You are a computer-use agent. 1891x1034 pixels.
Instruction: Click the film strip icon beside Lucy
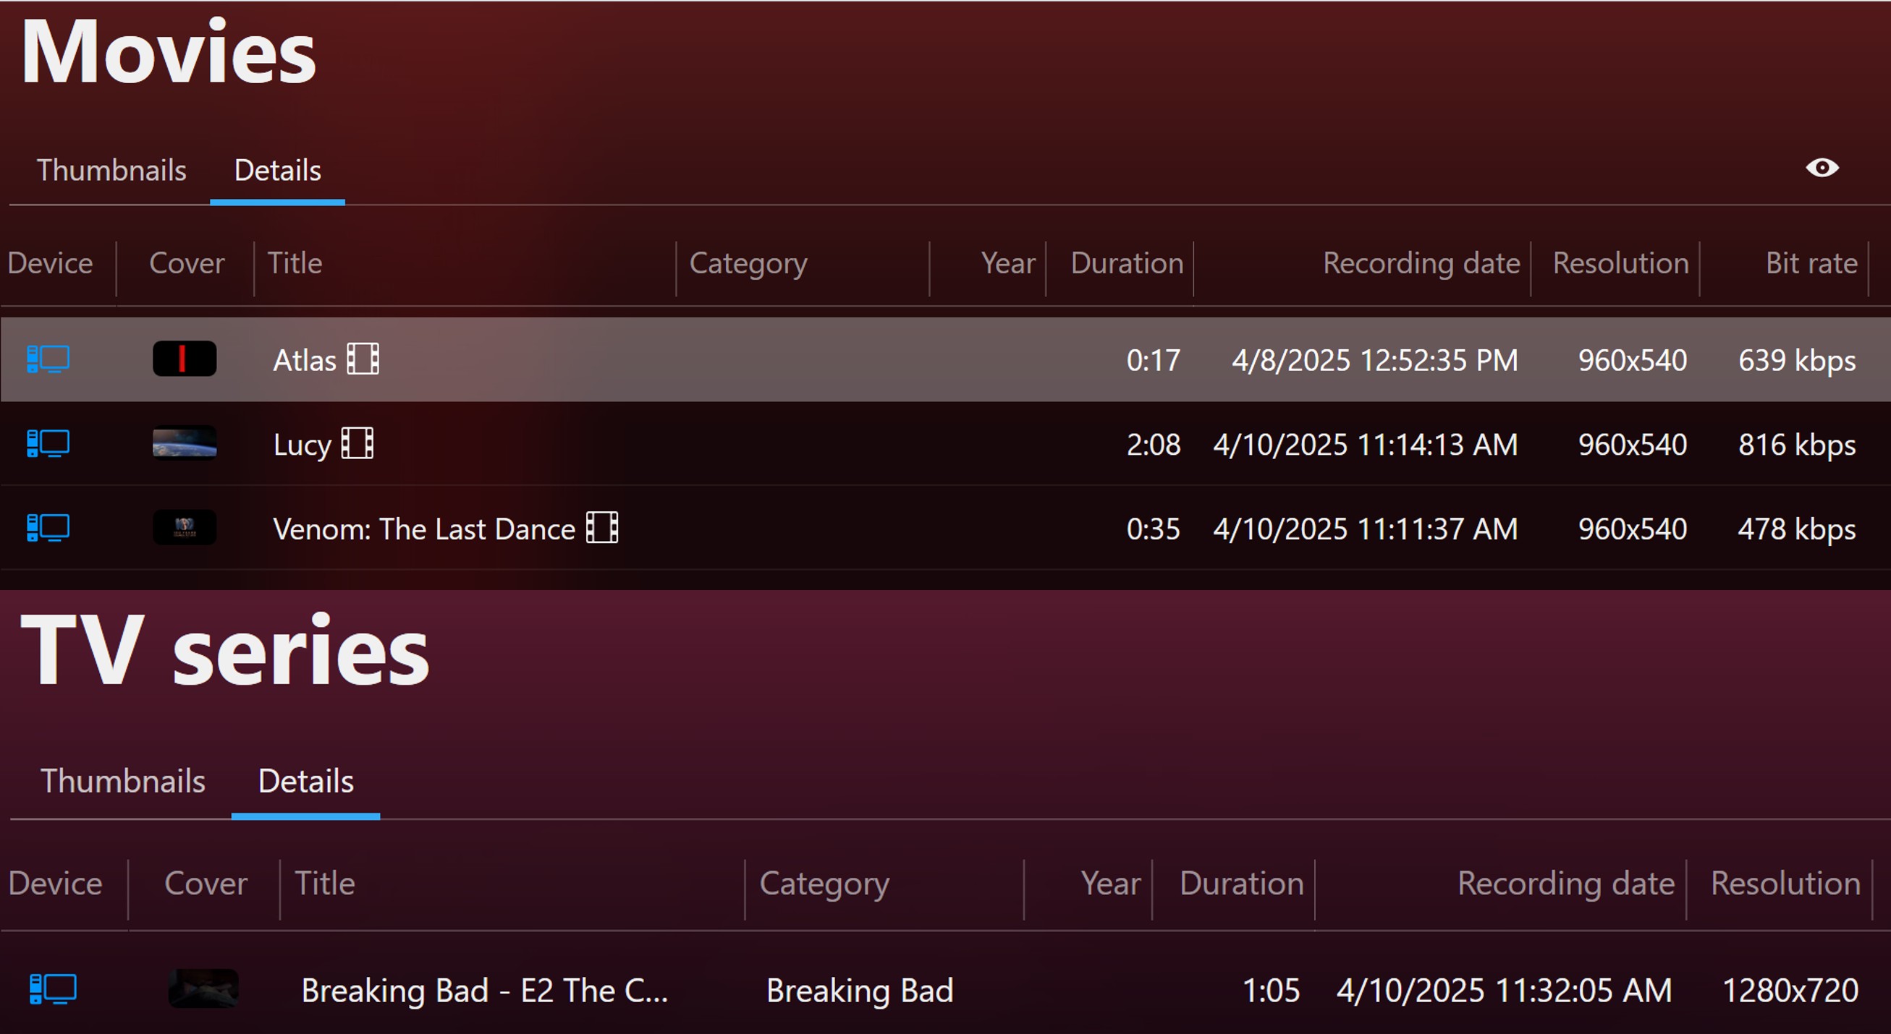coord(358,444)
